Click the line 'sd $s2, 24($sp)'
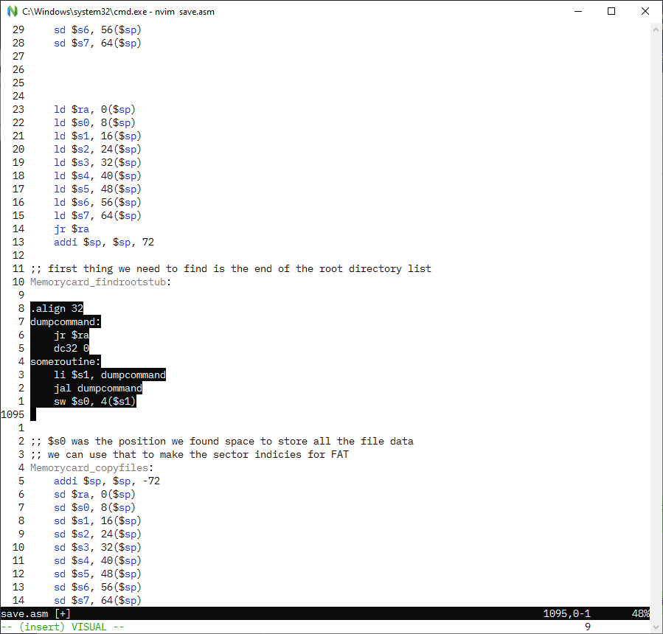Viewport: 663px width, 634px height. pos(97,534)
